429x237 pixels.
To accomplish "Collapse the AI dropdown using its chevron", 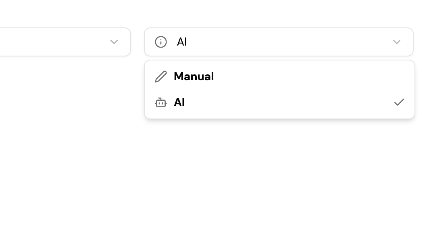I will tap(396, 42).
